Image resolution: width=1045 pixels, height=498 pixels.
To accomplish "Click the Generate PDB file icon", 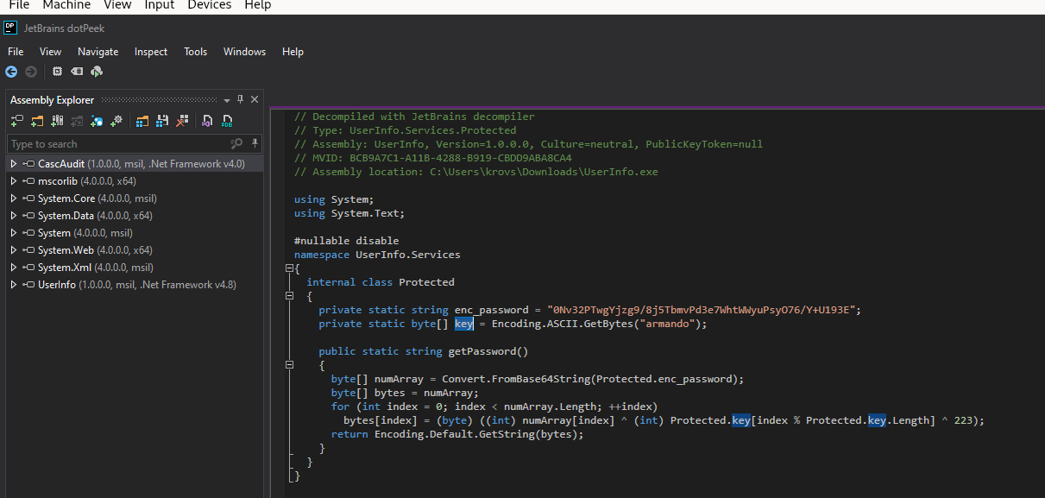I will (227, 121).
